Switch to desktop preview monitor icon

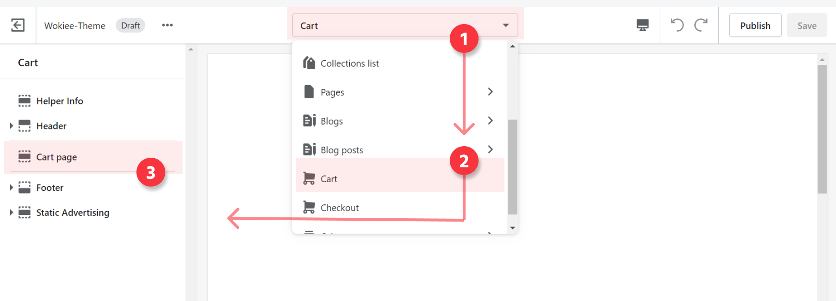(x=642, y=25)
